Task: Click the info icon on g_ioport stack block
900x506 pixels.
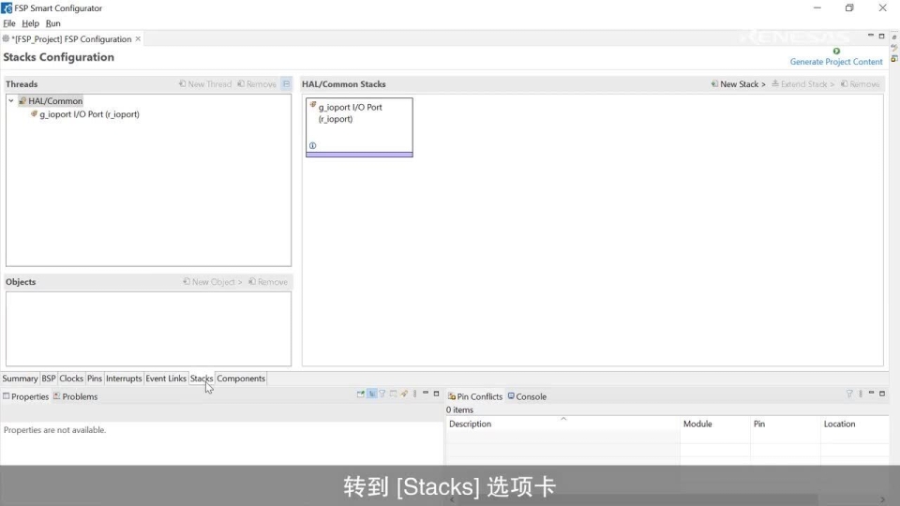Action: 312,145
